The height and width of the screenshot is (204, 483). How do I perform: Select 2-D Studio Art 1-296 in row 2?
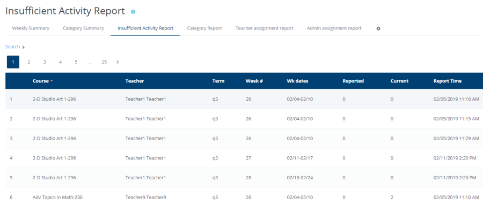click(x=54, y=119)
